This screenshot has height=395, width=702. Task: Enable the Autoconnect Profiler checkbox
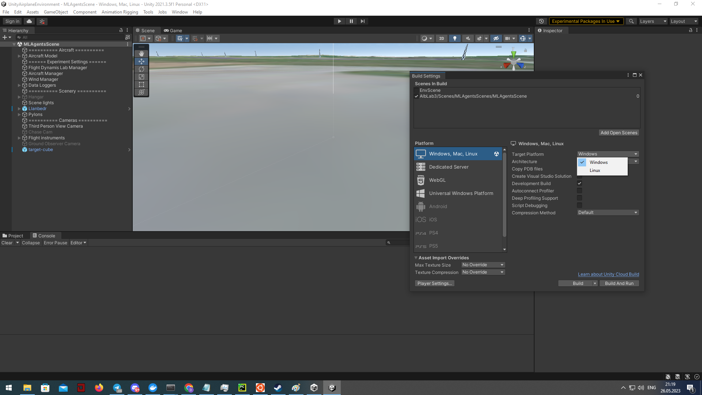click(x=580, y=191)
